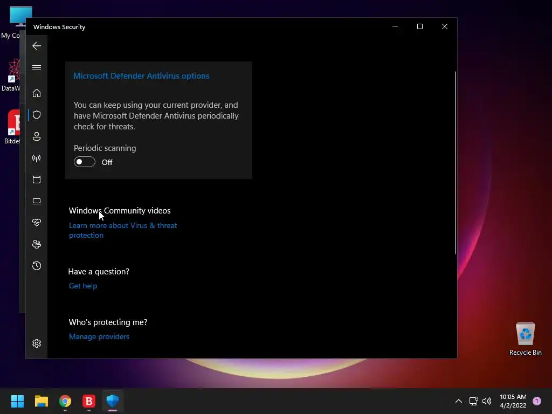Open Google Chrome from taskbar

65,401
